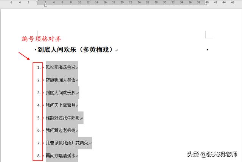Click in the line 风吹稻海荡金波
The width and height of the screenshot is (242, 162).
click(x=60, y=68)
